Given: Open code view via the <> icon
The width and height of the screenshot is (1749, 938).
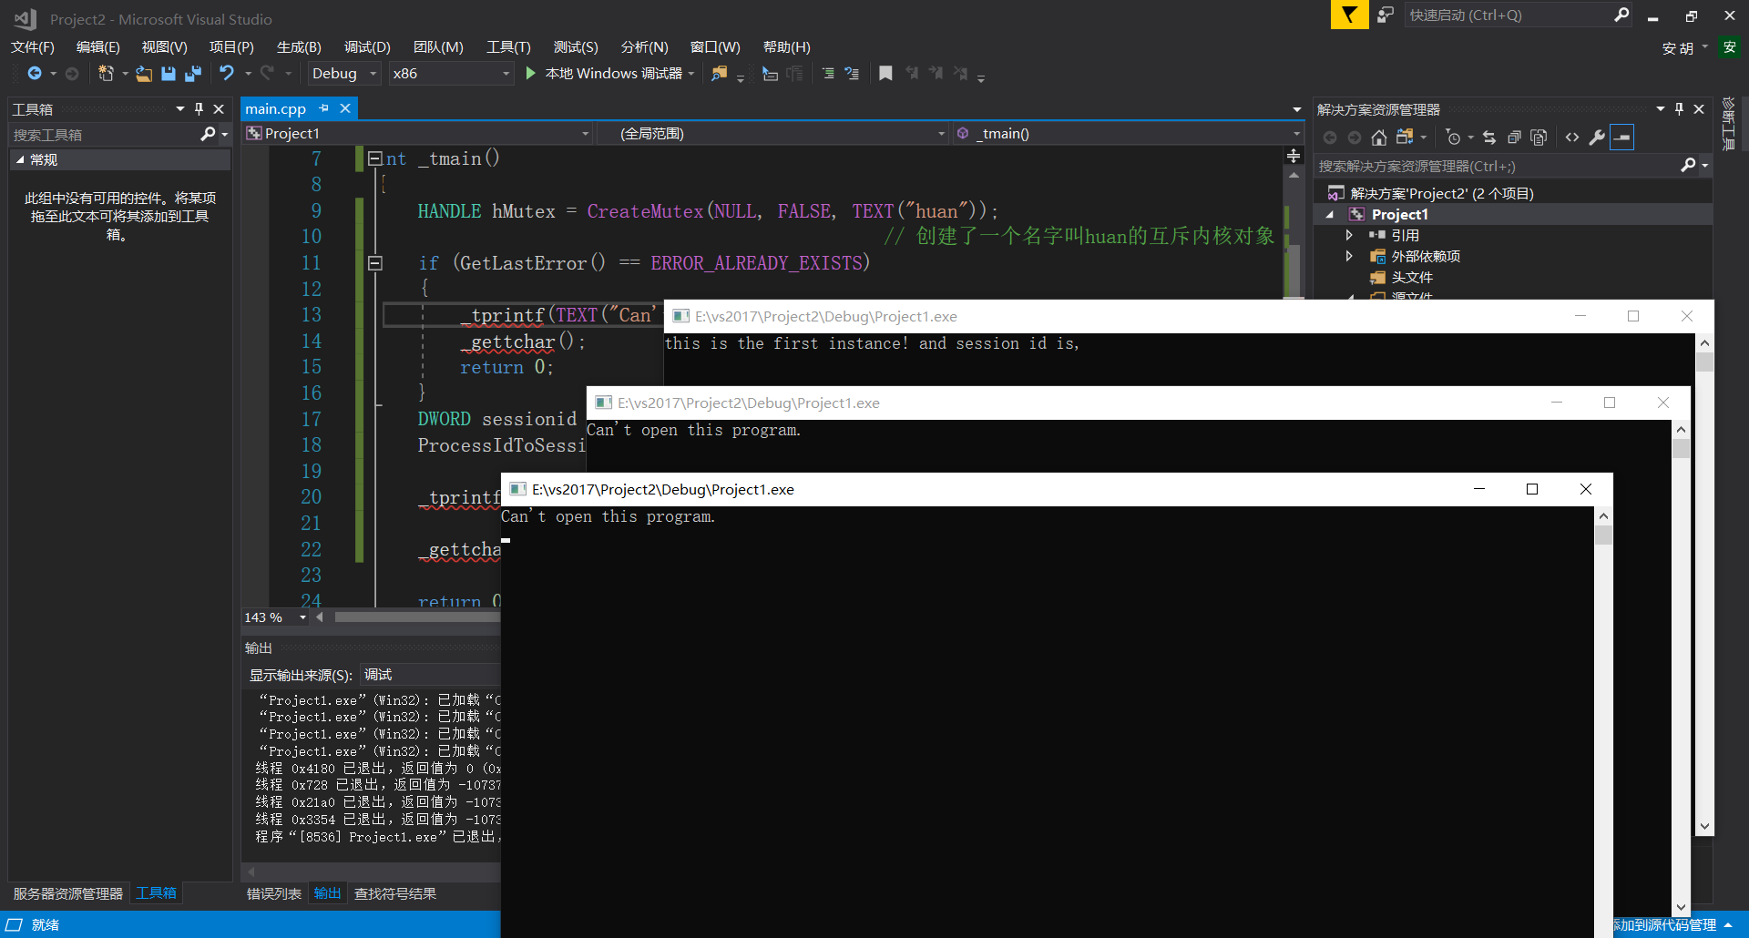Looking at the screenshot, I should [1571, 137].
